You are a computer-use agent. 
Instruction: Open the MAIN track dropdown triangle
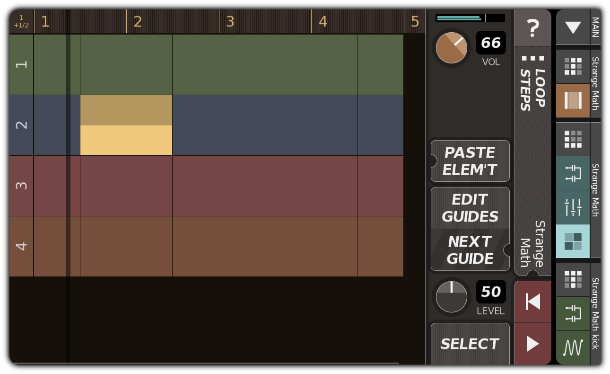(x=573, y=27)
